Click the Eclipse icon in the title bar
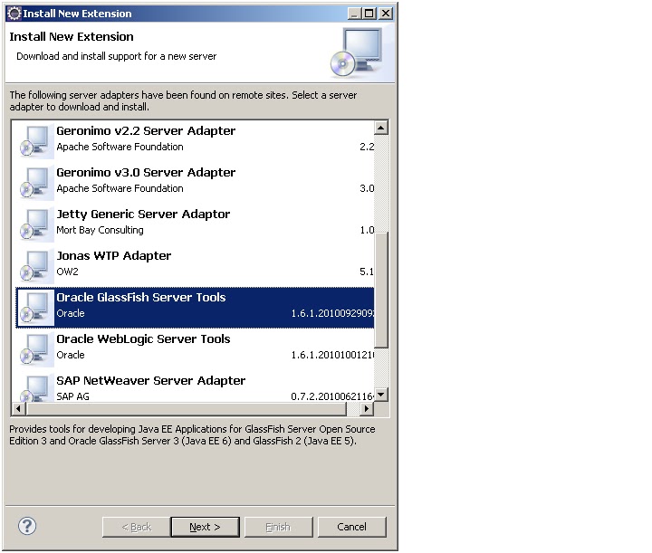The height and width of the screenshot is (553, 652). coord(14,14)
